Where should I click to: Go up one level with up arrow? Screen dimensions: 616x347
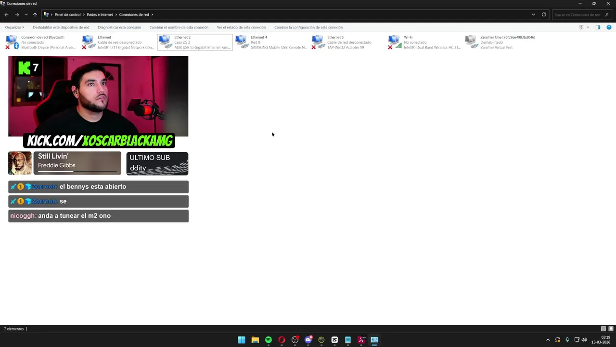pos(35,14)
